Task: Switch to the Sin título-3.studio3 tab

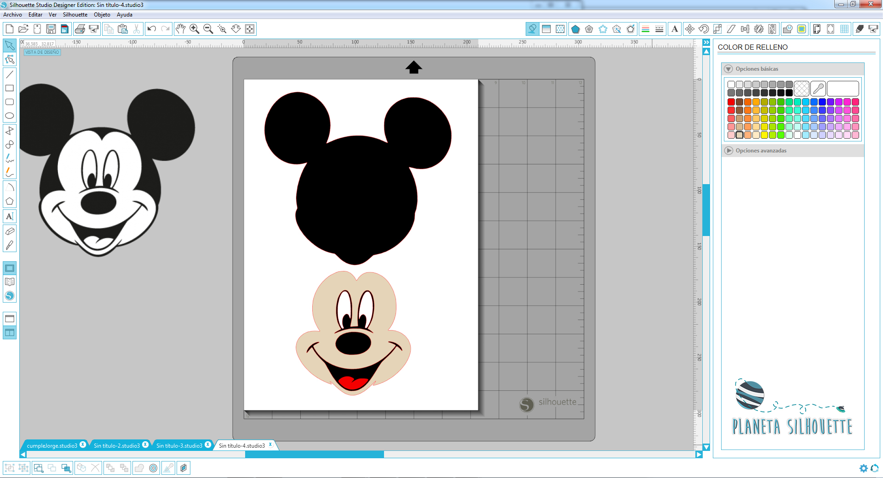Action: [x=179, y=445]
